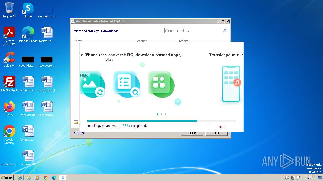Launch FileZilla Client shortcut
The image size is (323, 181).
coord(9,84)
